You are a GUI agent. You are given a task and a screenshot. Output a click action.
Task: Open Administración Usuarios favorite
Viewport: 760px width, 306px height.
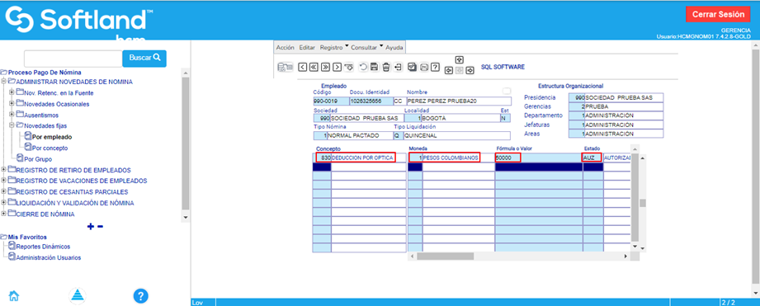coord(49,257)
